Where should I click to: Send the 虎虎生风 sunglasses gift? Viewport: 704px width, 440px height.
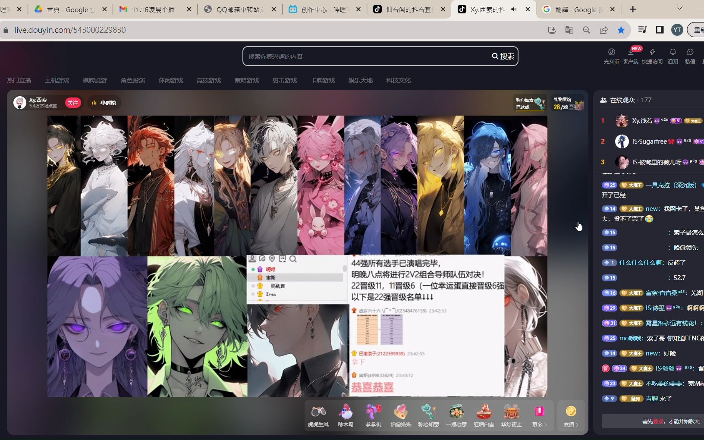(318, 416)
